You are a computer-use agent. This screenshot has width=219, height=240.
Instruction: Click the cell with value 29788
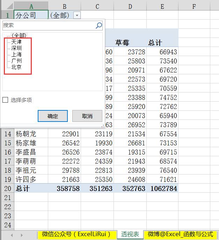click(x=65, y=170)
